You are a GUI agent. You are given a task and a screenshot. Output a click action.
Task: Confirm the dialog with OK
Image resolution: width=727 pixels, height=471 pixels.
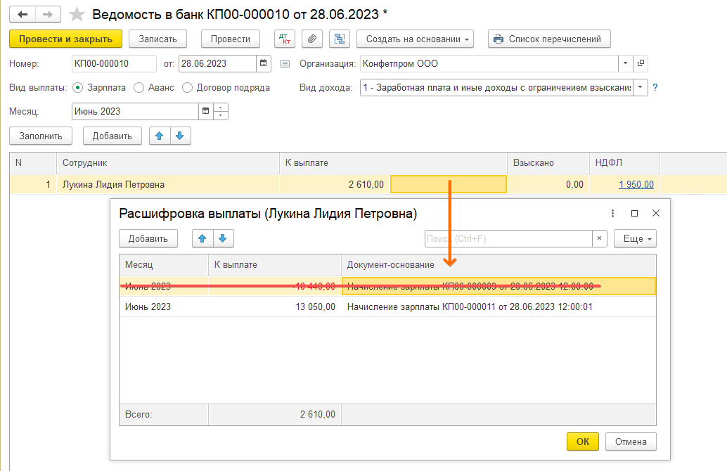pyautogui.click(x=582, y=441)
